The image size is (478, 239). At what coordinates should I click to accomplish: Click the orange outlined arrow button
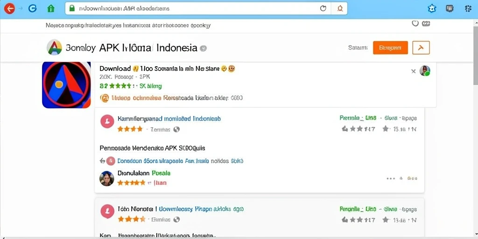coord(421,48)
